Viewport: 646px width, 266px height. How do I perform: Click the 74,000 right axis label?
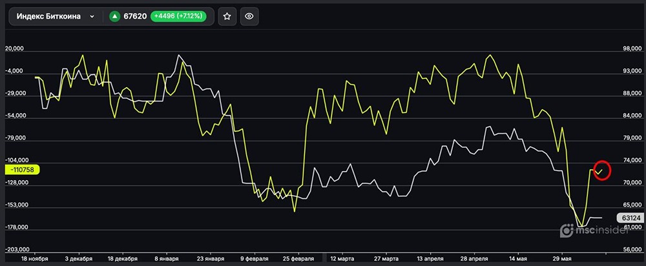pos(633,160)
